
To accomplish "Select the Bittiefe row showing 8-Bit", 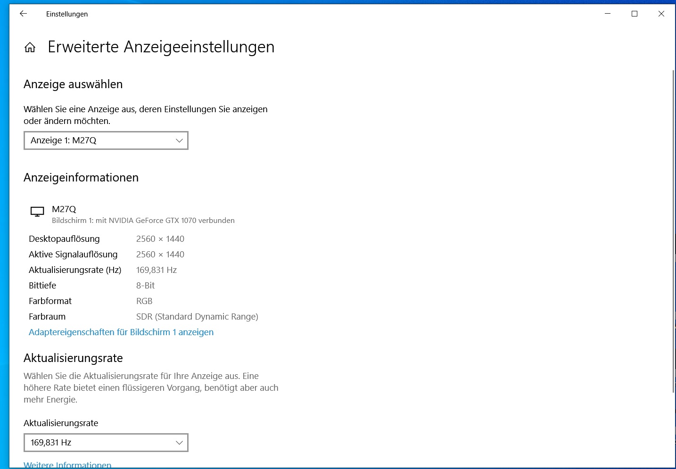I will [145, 285].
